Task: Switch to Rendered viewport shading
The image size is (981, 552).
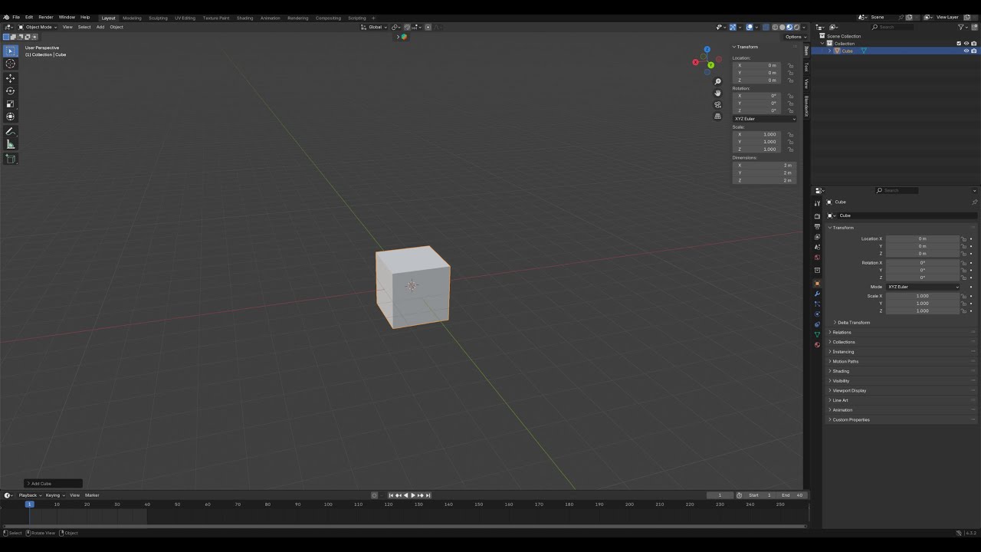Action: [796, 27]
